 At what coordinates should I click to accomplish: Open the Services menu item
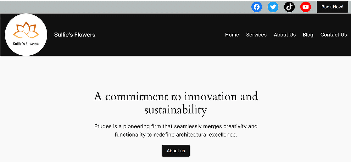point(256,35)
